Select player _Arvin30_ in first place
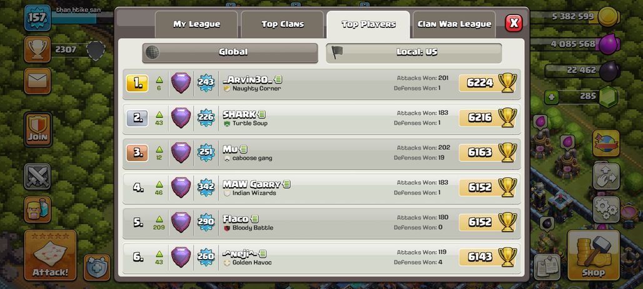 point(321,84)
